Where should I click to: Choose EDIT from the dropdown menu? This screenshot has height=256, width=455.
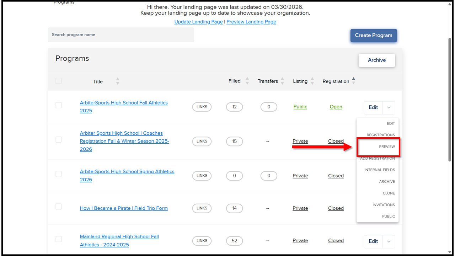391,123
